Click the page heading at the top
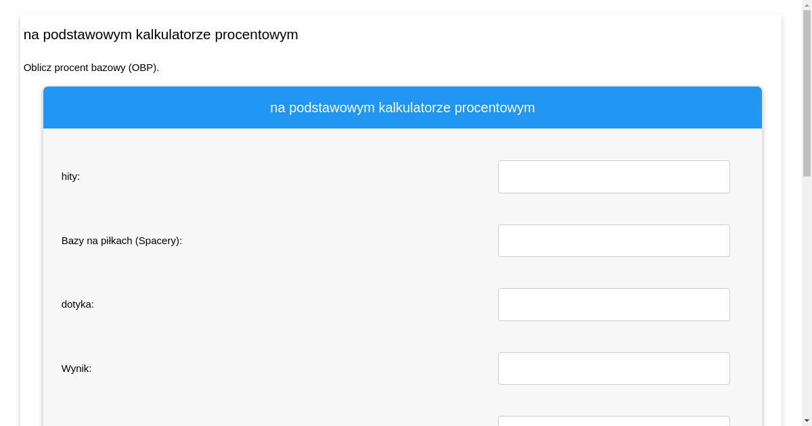The height and width of the screenshot is (426, 812). coord(161,34)
